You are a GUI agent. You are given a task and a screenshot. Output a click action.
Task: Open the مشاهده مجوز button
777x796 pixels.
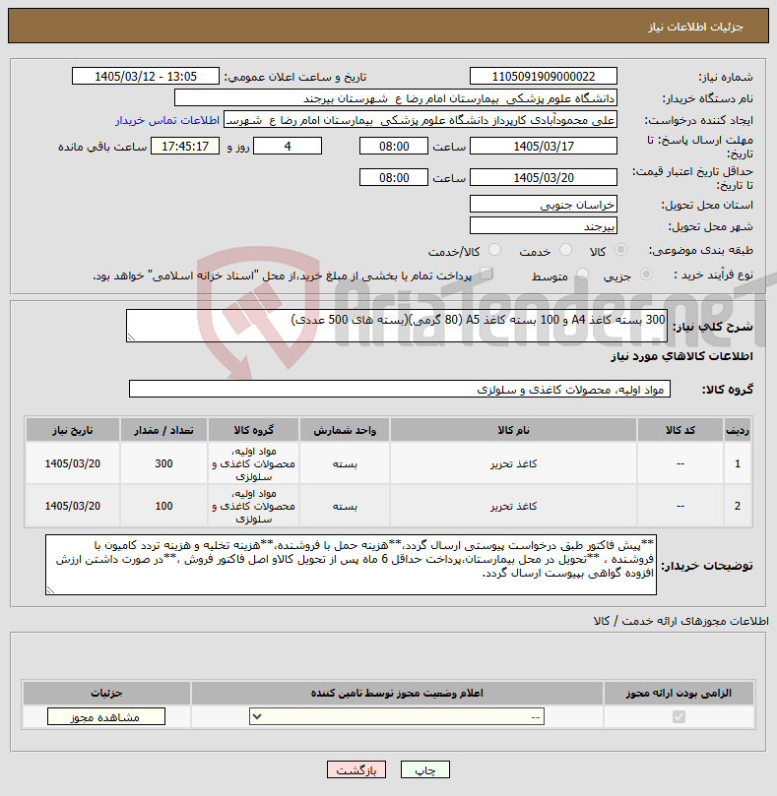[x=105, y=717]
